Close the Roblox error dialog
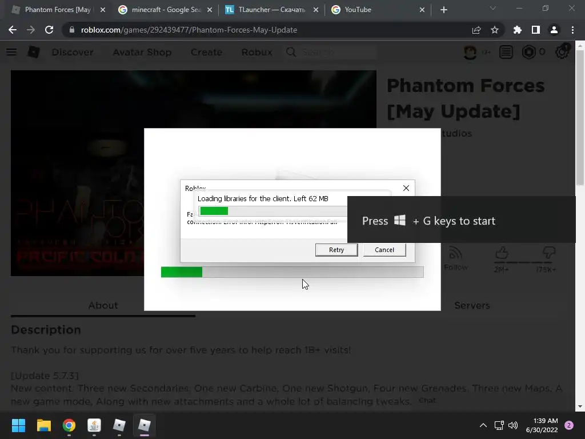The width and height of the screenshot is (585, 439). tap(406, 188)
